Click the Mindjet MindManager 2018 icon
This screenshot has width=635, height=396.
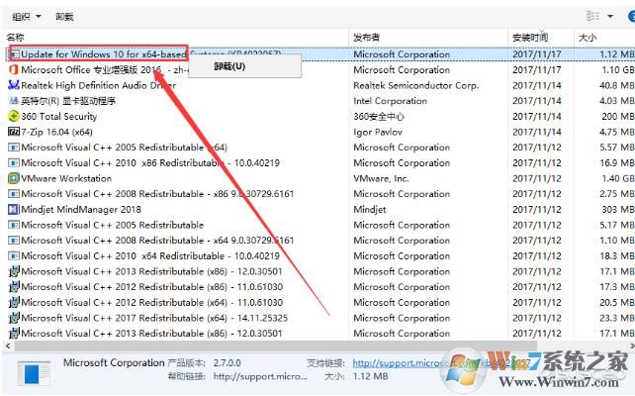point(14,210)
